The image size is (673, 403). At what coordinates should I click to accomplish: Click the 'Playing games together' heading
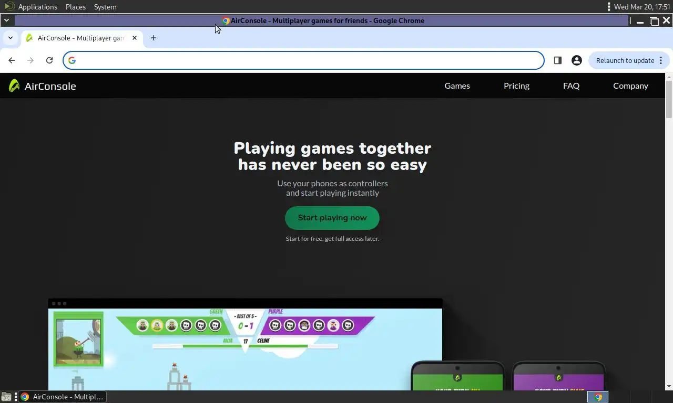pos(332,156)
